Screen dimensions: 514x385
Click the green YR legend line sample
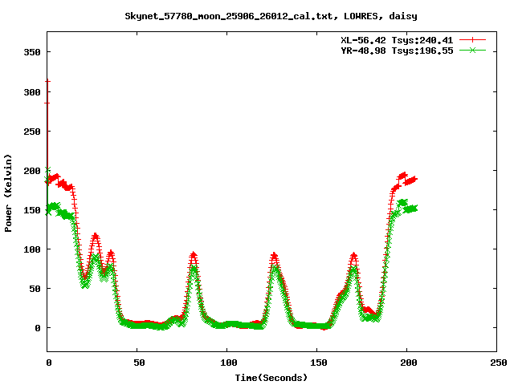(x=472, y=51)
